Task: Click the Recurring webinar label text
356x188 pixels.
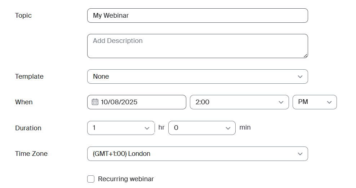Action: [126, 179]
